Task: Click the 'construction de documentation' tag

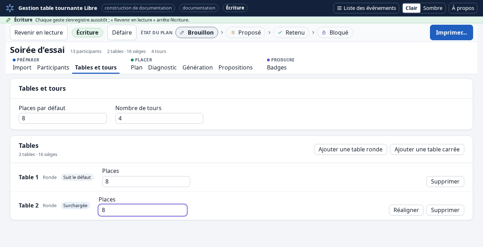Action: click(138, 8)
